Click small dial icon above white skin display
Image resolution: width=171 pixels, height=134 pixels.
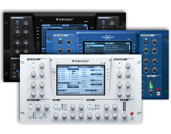[x=57, y=62]
